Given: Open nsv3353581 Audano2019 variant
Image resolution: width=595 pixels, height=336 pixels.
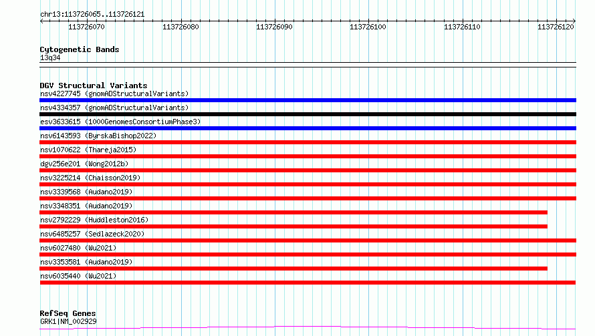Looking at the screenshot, I should click(x=86, y=262).
